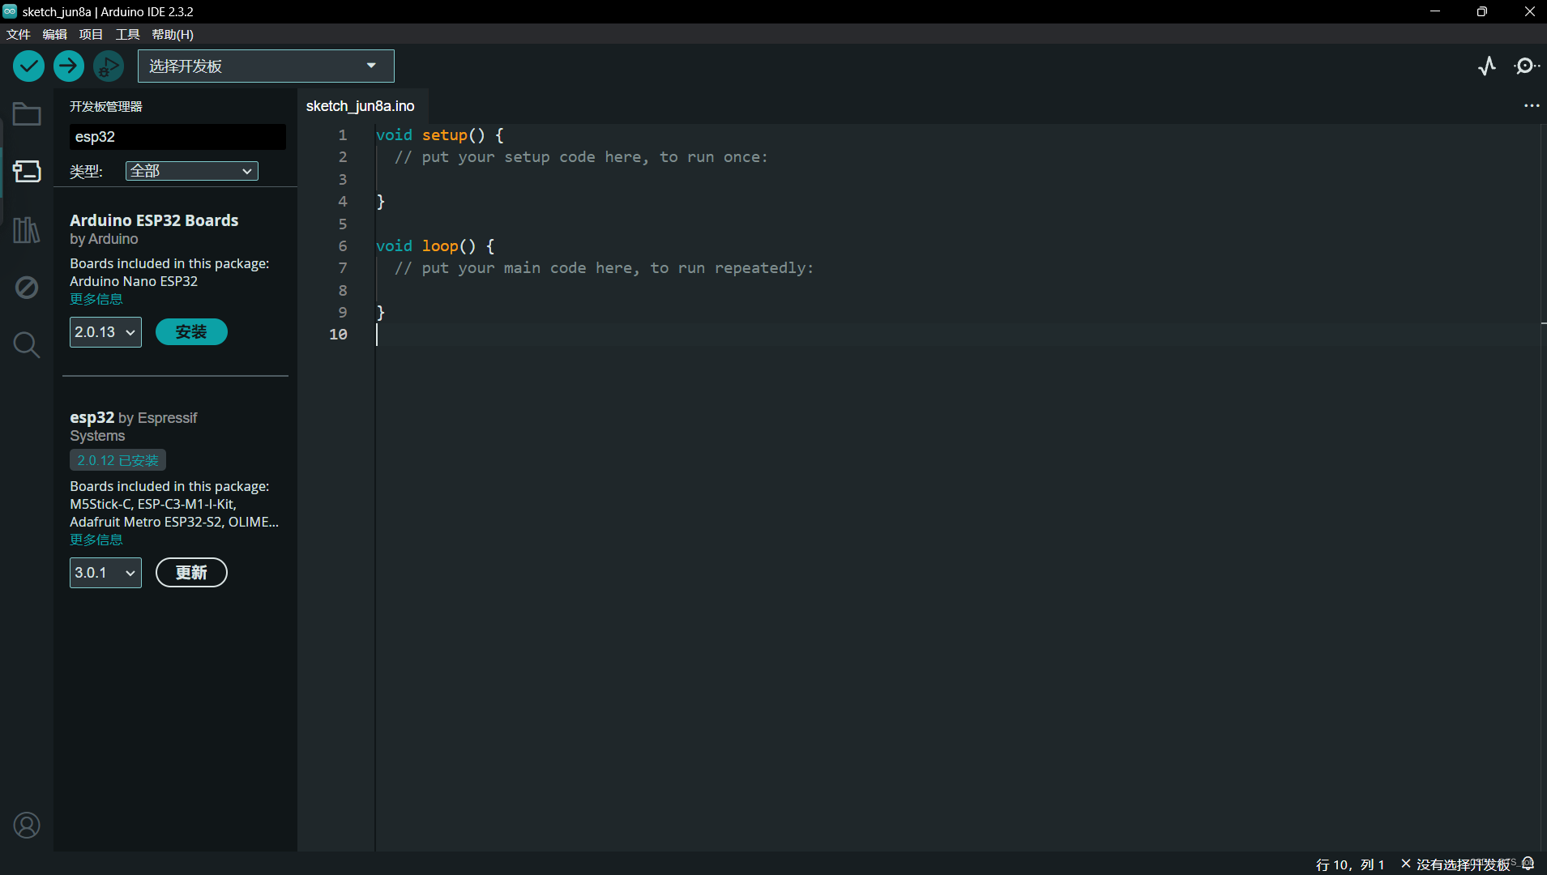Screen dimensions: 1547x875
Task: Open the 类型 filter dropdown set to 全部
Action: pos(191,171)
